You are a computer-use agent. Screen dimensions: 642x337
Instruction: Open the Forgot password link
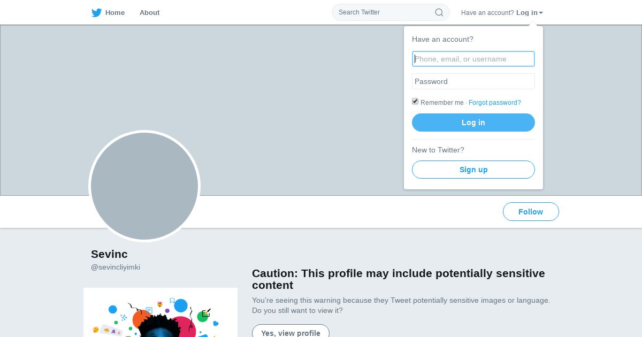coord(494,103)
